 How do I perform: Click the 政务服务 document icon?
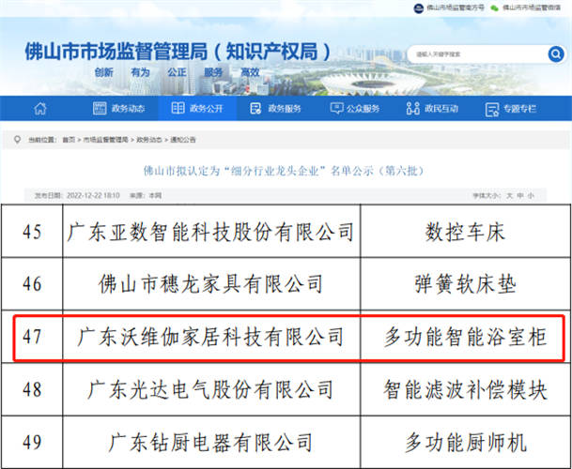(255, 108)
